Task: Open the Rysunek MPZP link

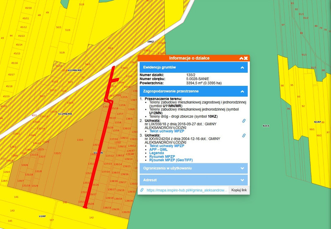Action: coord(163,157)
